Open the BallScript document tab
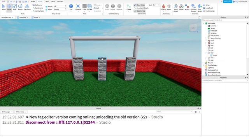Viewport: 249px width, 140px height. pos(23,17)
